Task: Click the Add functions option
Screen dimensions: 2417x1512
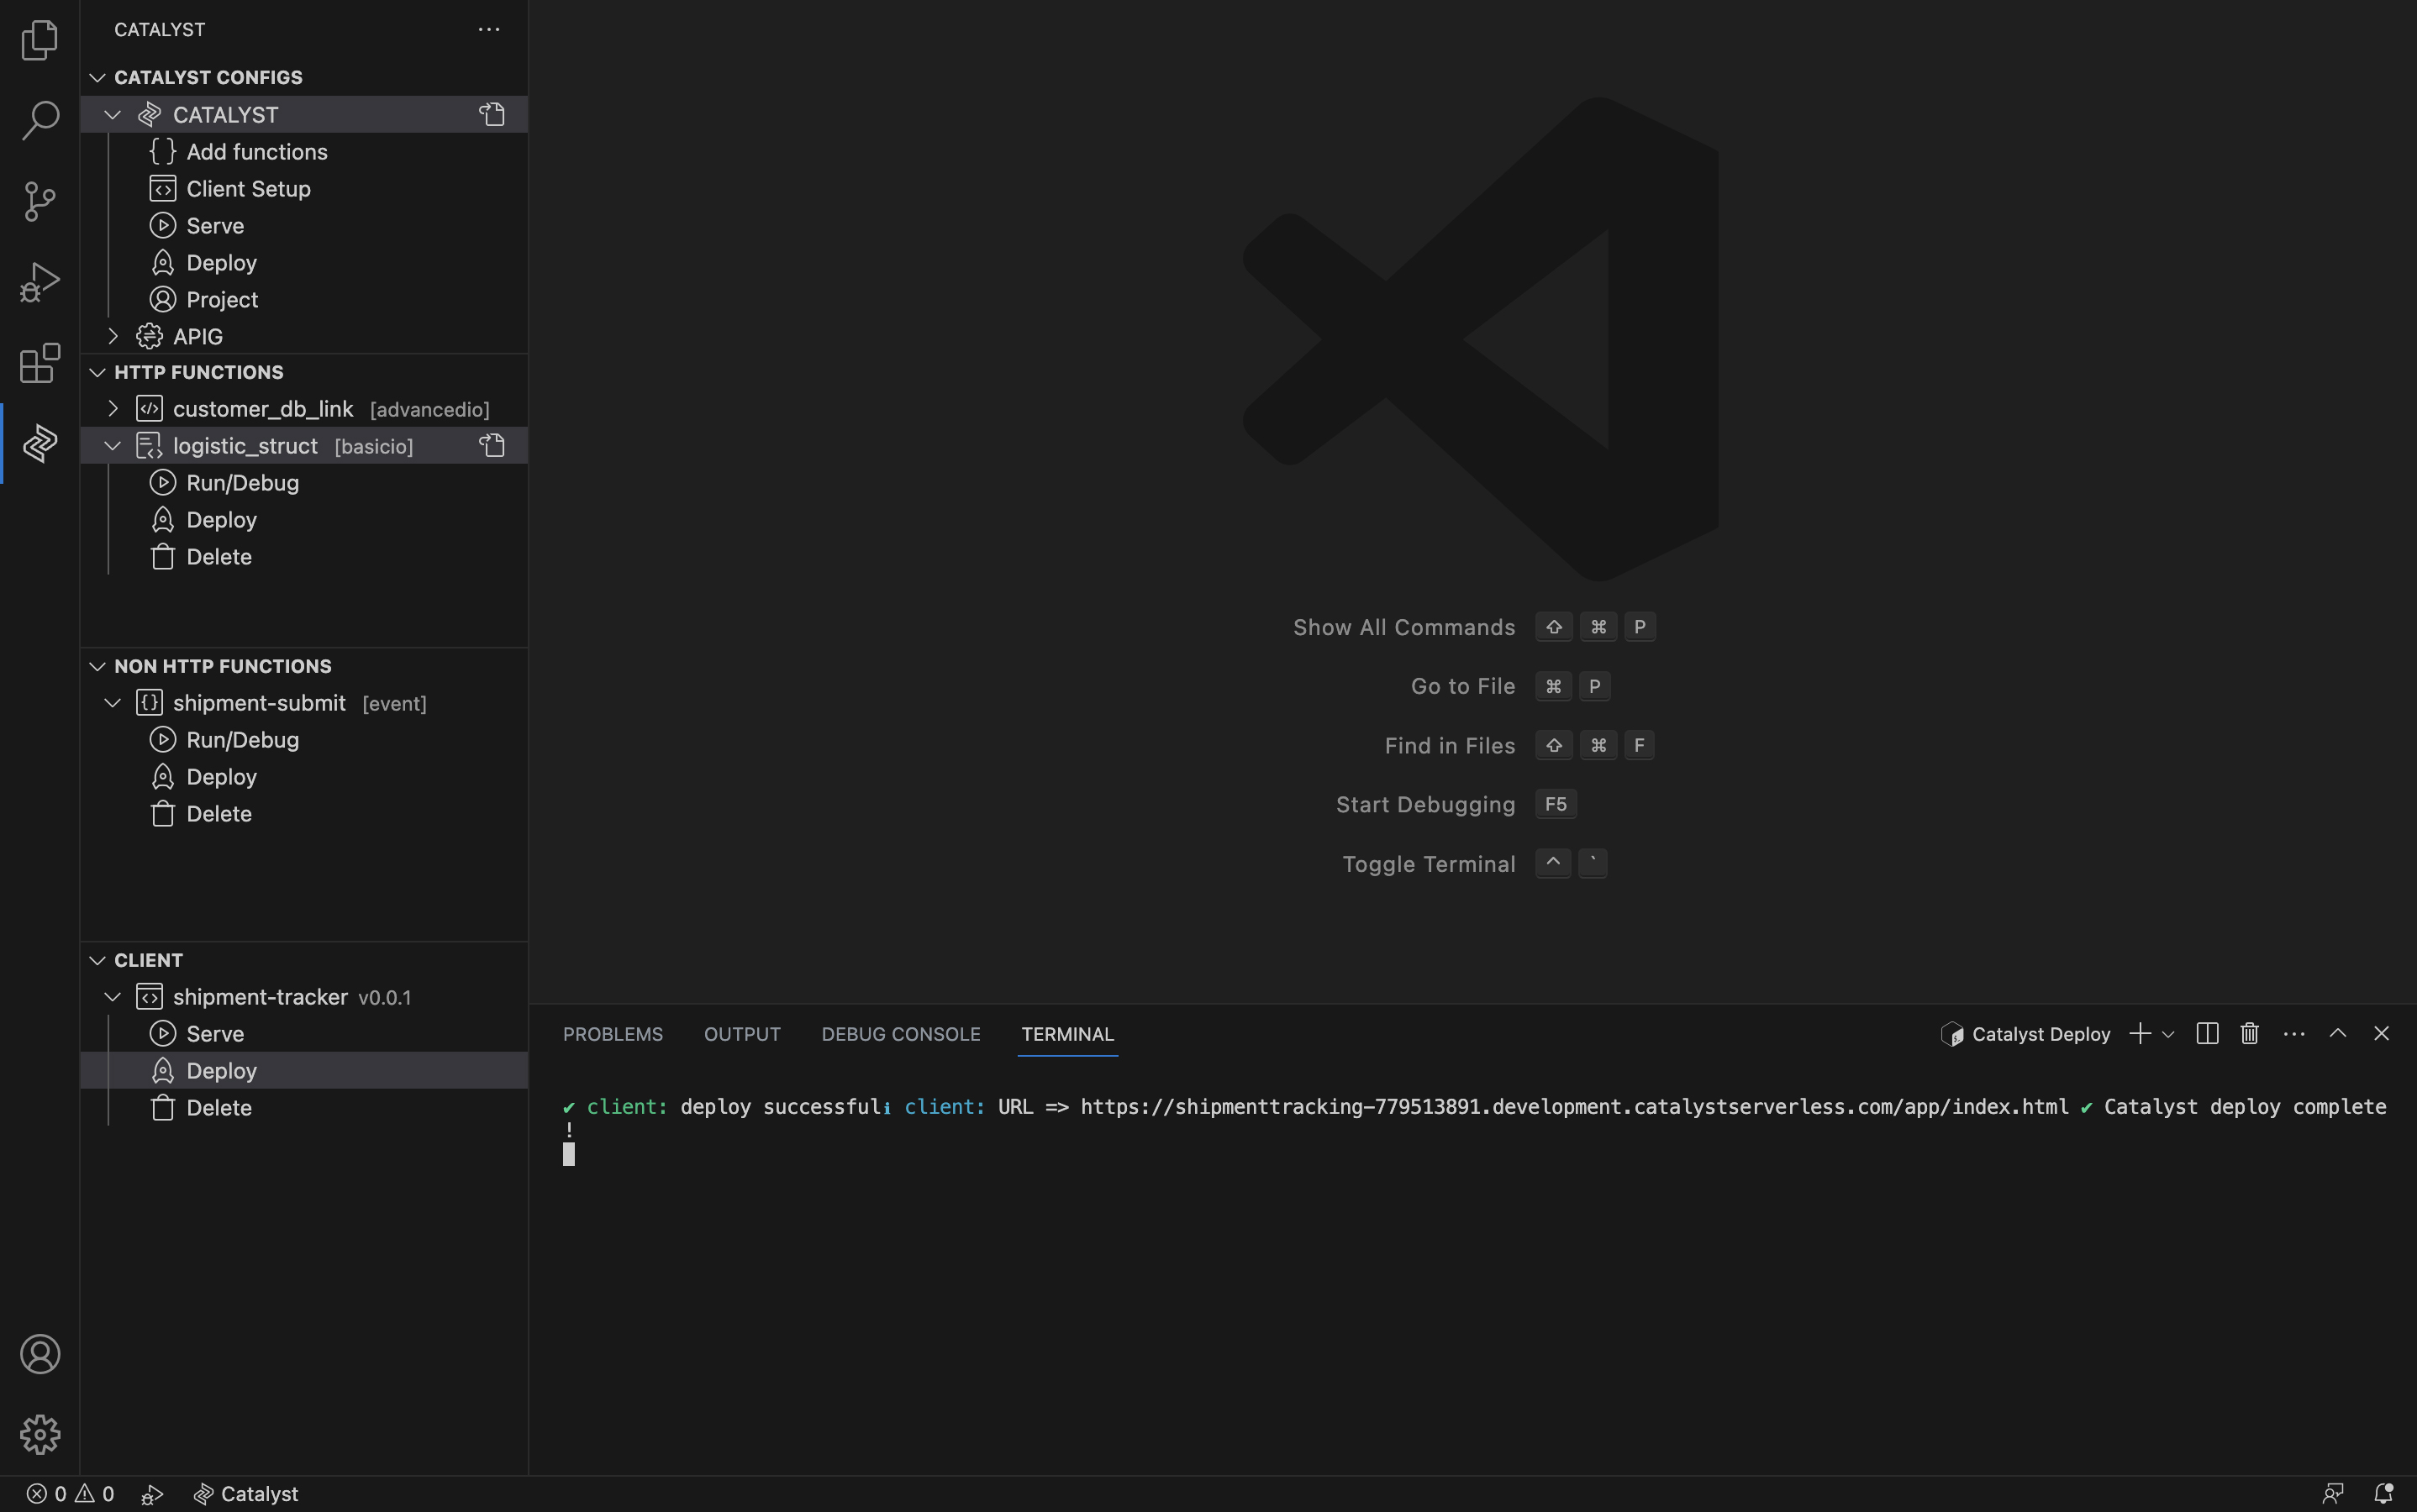Action: click(x=258, y=151)
